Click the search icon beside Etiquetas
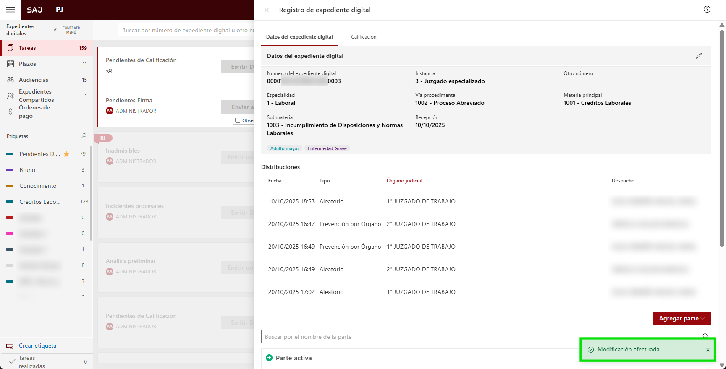 click(84, 136)
